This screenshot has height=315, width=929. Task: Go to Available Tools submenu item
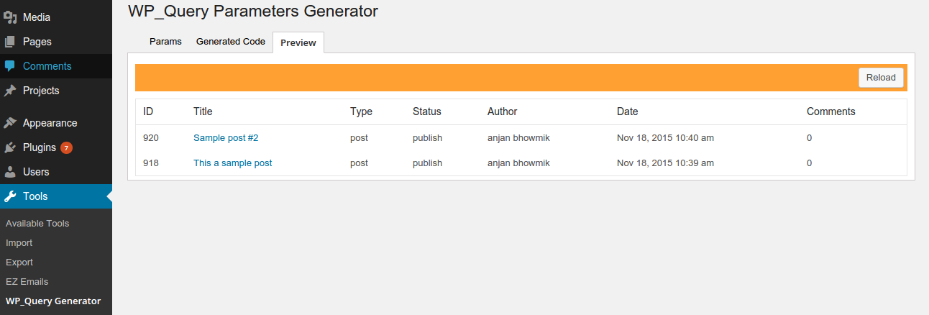tap(37, 224)
